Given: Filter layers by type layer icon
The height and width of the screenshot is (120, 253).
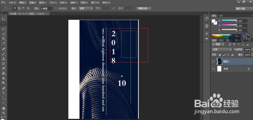Looking at the screenshot, I should [239, 44].
